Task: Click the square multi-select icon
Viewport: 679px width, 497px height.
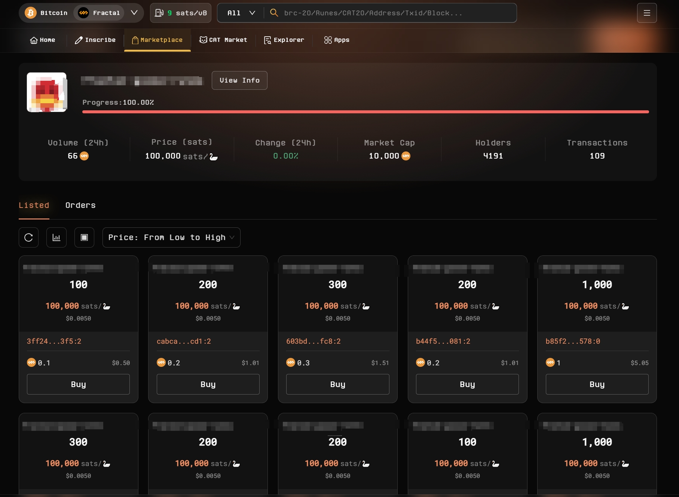Action: pyautogui.click(x=84, y=237)
